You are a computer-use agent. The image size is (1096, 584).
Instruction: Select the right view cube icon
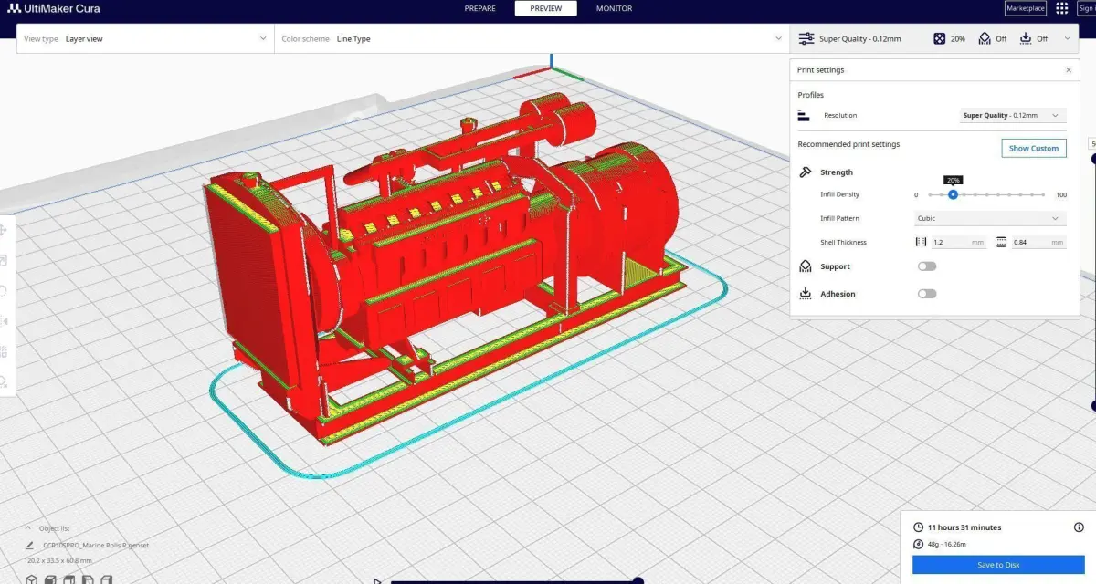click(x=106, y=579)
